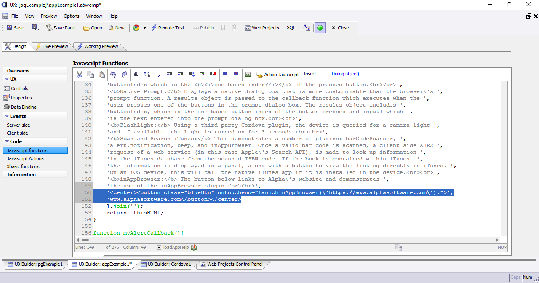Screen dimensions: 539x283
Task: Select Javascript Actions in sidebar
Action: click(25, 158)
